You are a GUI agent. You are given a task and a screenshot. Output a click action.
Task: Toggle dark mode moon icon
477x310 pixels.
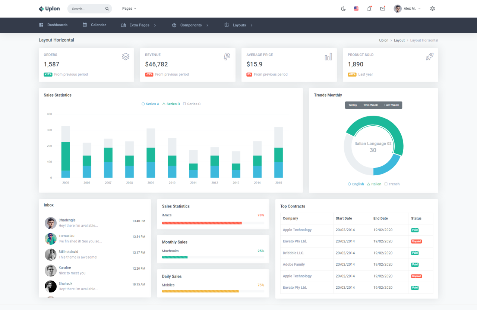[x=343, y=9]
